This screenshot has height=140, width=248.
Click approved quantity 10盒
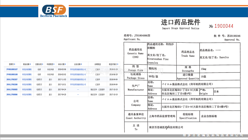203,77
